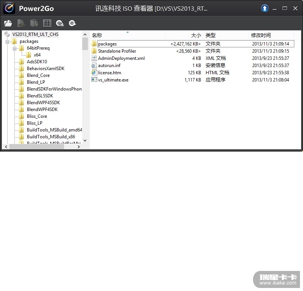Click the tree horizontal scroll left arrow
The width and height of the screenshot is (303, 291).
(x=6, y=147)
